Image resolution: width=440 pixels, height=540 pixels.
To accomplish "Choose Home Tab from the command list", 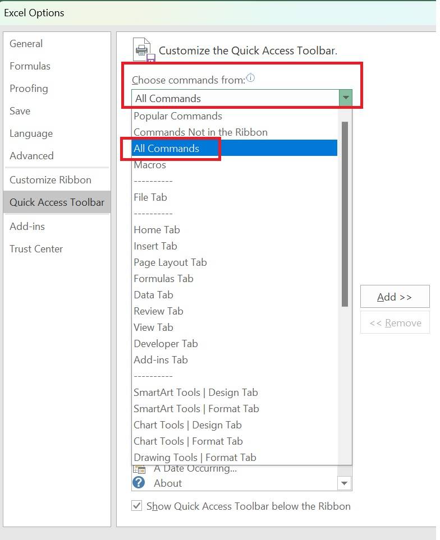I will pos(157,229).
